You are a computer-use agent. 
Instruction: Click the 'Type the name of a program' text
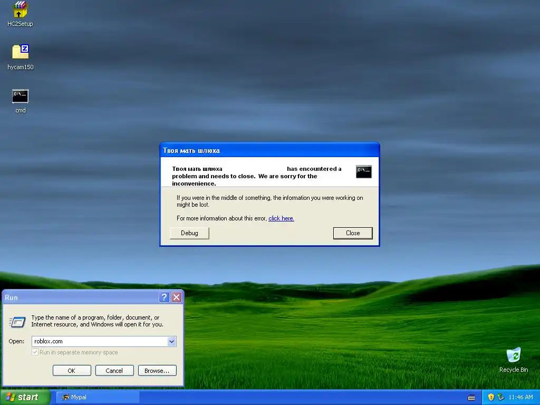tap(97, 321)
